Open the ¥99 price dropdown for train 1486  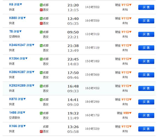(127, 113)
